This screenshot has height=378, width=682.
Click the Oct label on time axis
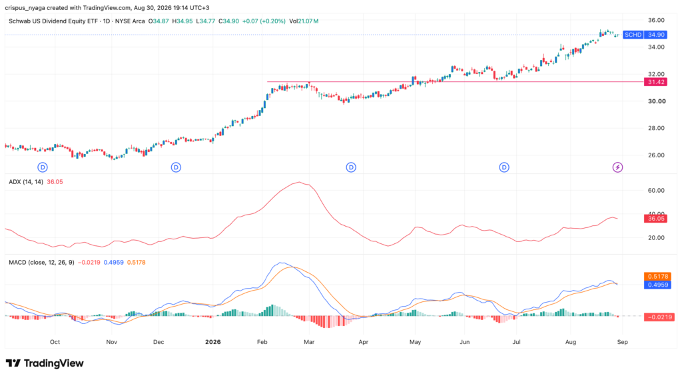click(55, 342)
